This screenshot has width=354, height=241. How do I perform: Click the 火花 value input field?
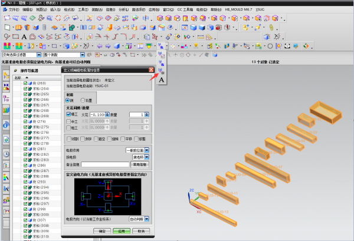pyautogui.click(x=97, y=114)
